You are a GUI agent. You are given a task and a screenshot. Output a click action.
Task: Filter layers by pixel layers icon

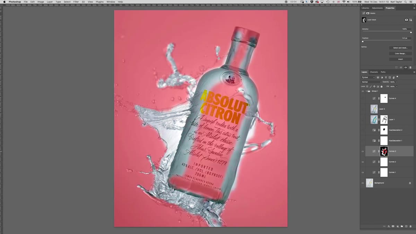(x=378, y=78)
